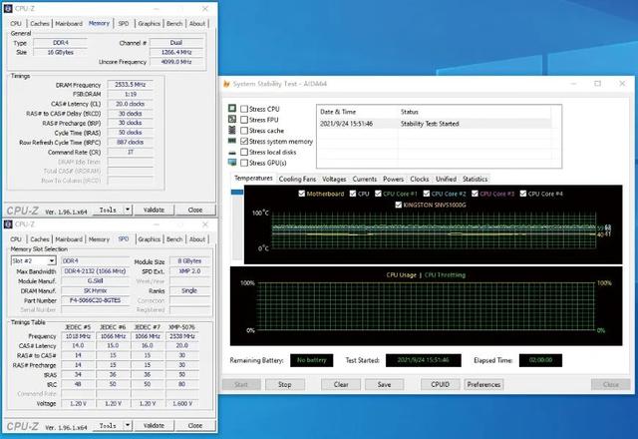
Task: Click the lower CPU-Z window app icon
Action: pos(8,224)
